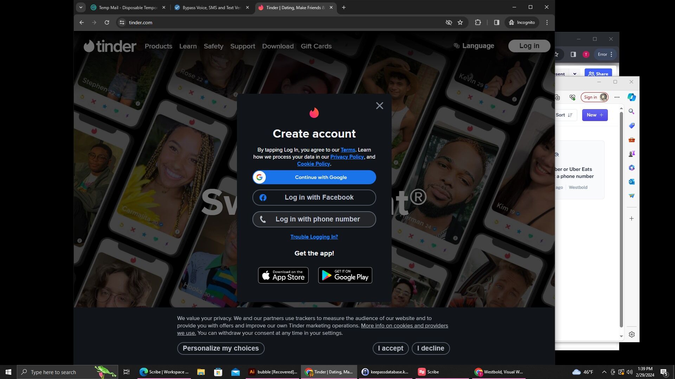675x379 pixels.
Task: Open Support menu item
Action: click(243, 46)
